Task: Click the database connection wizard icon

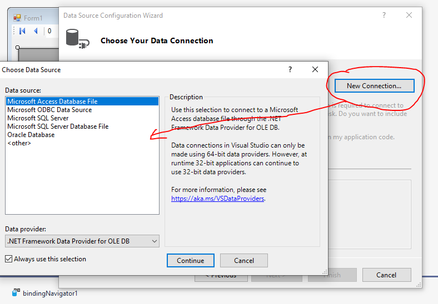Action: (77, 39)
